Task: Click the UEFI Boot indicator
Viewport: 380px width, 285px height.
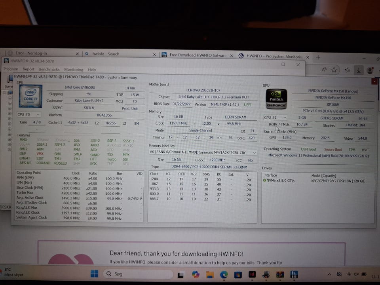Action: point(308,149)
